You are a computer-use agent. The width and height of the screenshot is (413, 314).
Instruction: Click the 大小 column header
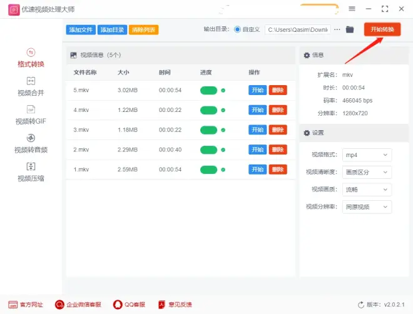click(x=123, y=73)
